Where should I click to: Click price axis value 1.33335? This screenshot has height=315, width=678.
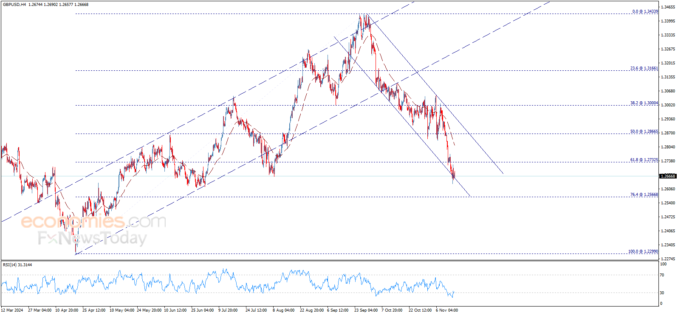(668, 35)
